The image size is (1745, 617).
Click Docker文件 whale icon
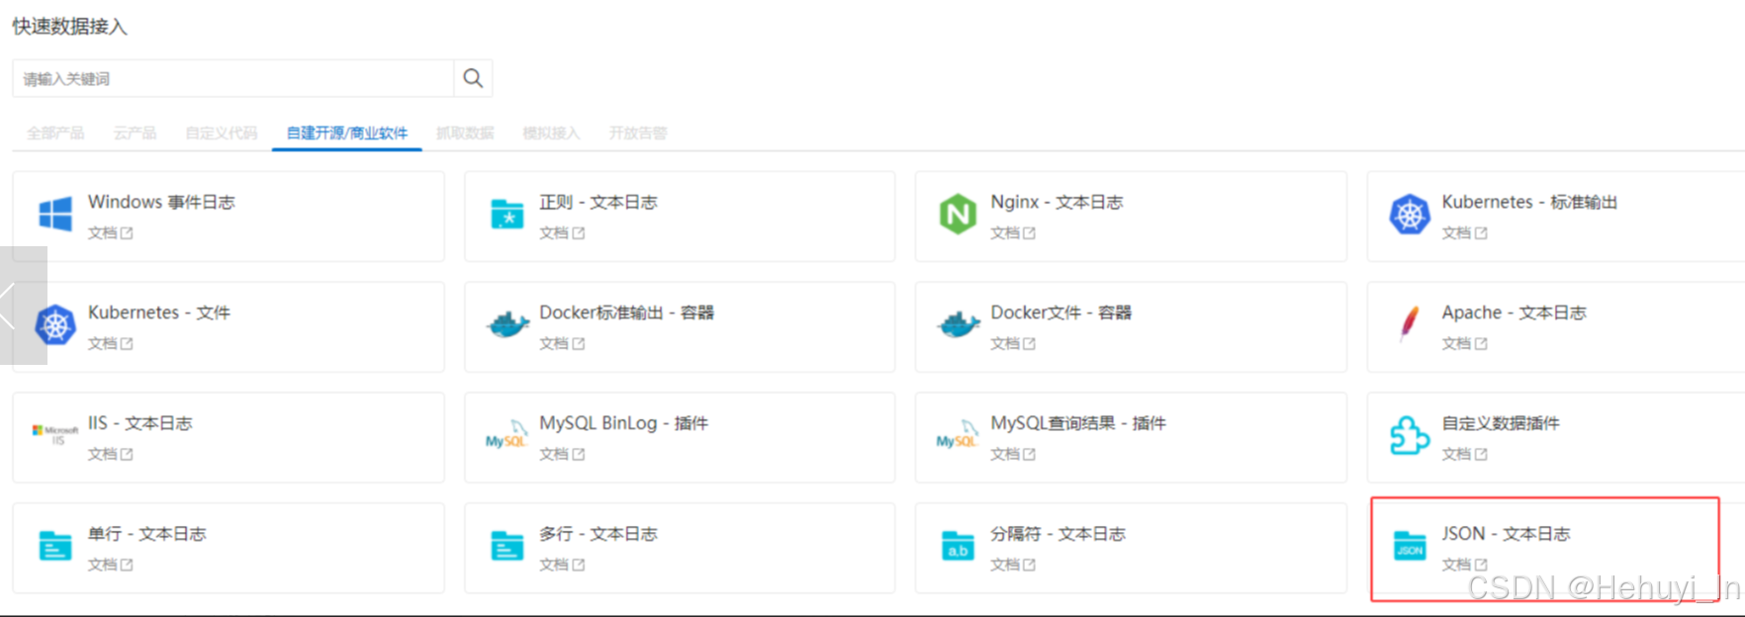959,324
